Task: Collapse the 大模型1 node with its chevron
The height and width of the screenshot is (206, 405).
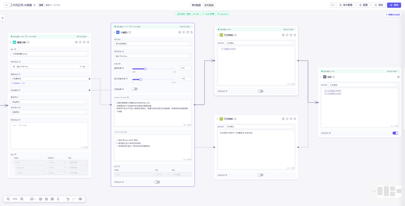Action: pyautogui.click(x=114, y=32)
